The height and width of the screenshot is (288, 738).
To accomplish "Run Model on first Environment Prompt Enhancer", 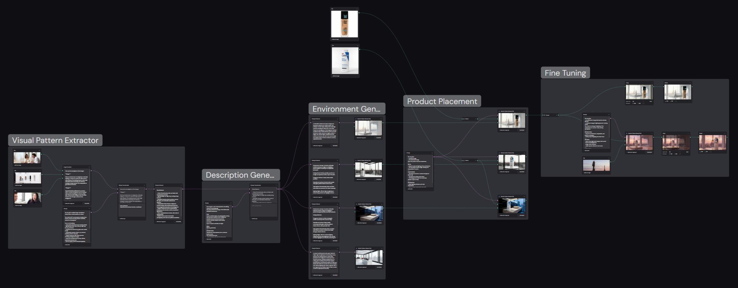I will (x=335, y=146).
